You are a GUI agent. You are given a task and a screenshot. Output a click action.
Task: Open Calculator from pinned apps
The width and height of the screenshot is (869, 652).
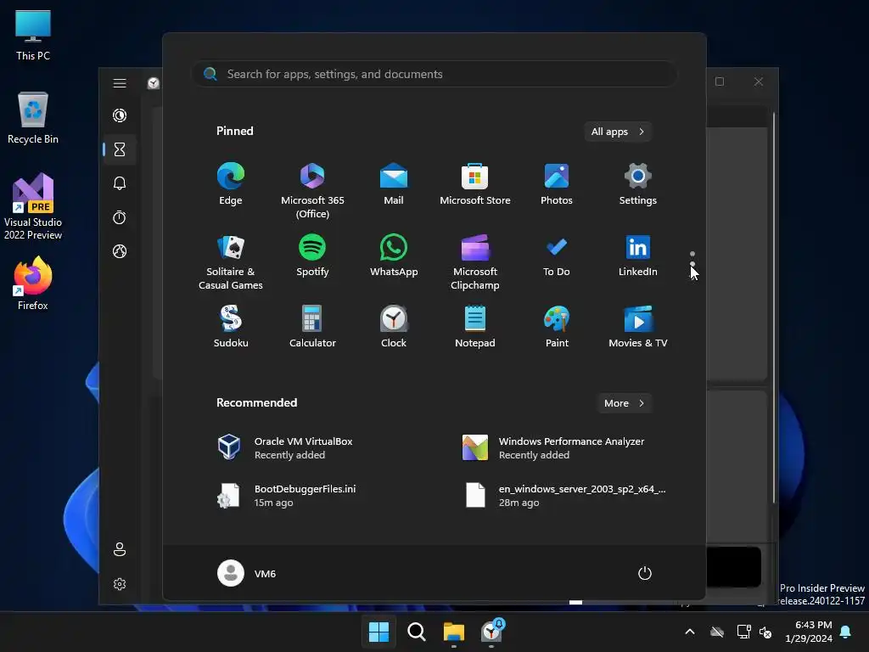point(312,327)
